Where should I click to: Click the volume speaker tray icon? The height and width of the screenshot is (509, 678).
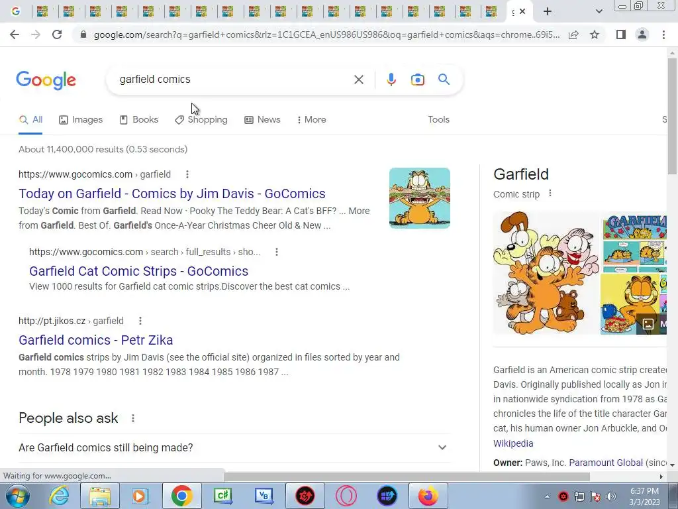click(x=610, y=496)
